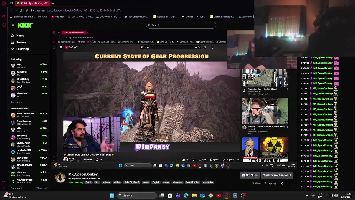
Task: Click the share icon beside 2 days ago
Action: [x=282, y=184]
